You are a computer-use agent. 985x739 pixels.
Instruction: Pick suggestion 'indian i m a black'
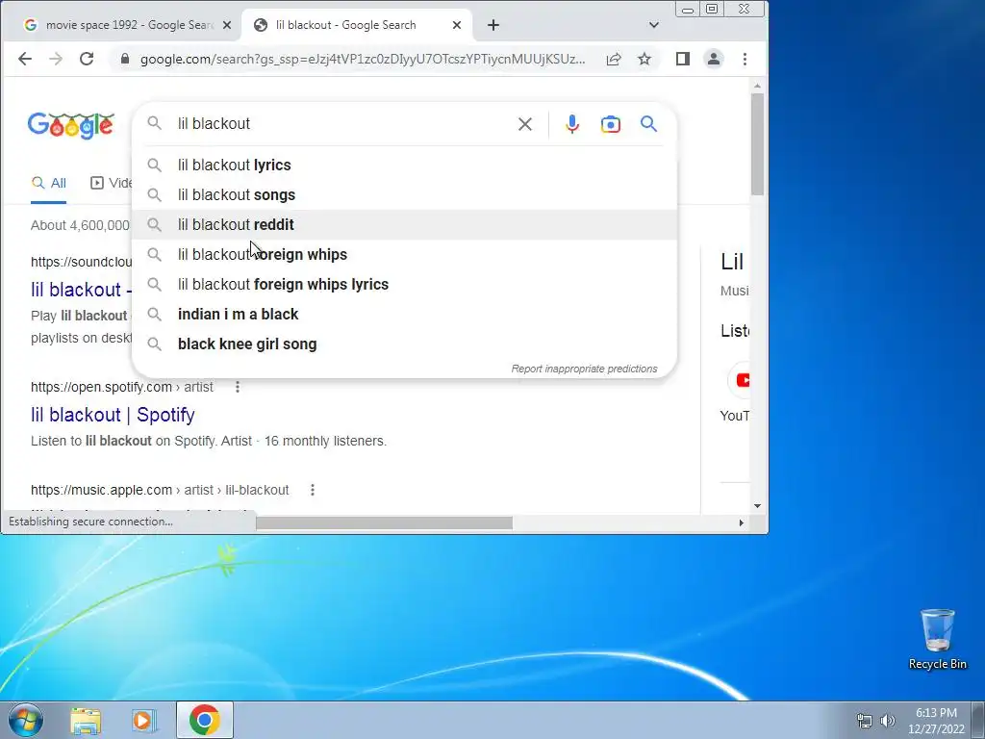(x=405, y=315)
